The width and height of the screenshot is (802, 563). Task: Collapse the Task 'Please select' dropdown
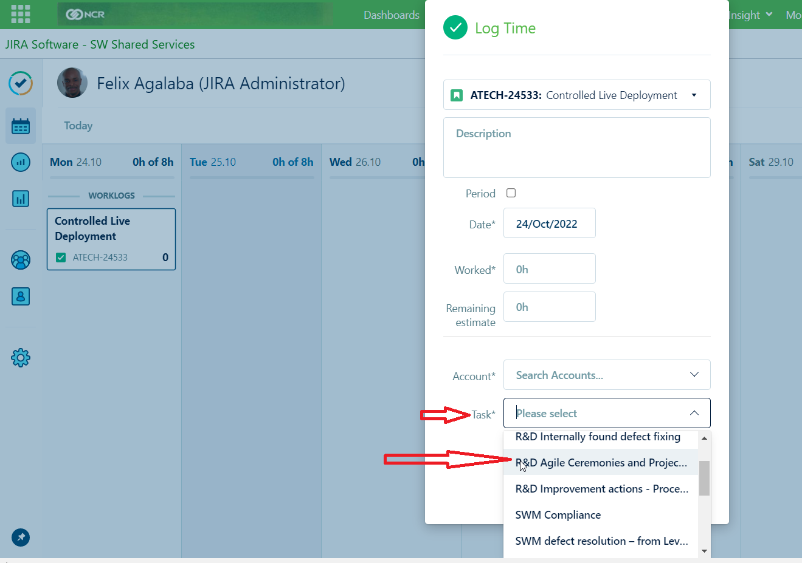click(694, 413)
